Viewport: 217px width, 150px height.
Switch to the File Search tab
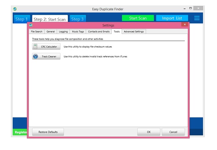(37, 32)
